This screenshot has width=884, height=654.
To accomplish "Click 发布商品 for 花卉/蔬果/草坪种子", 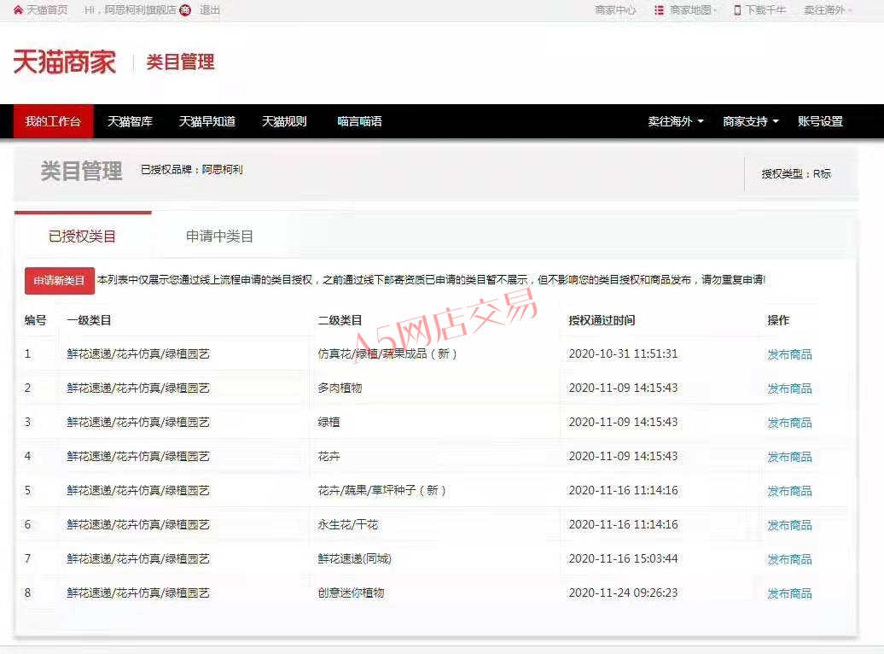I will [789, 491].
